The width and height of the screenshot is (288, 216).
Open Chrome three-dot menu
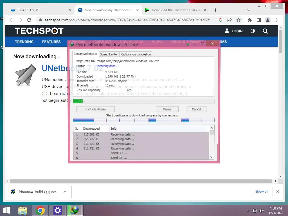point(277,20)
